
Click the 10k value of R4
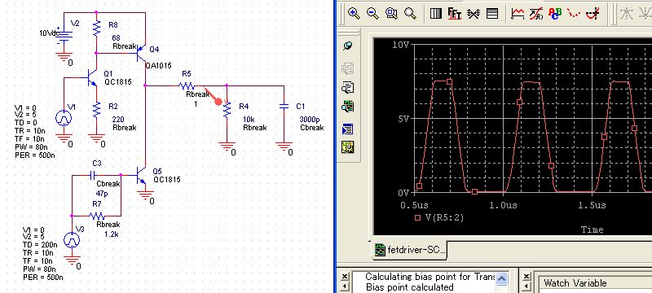coord(249,119)
